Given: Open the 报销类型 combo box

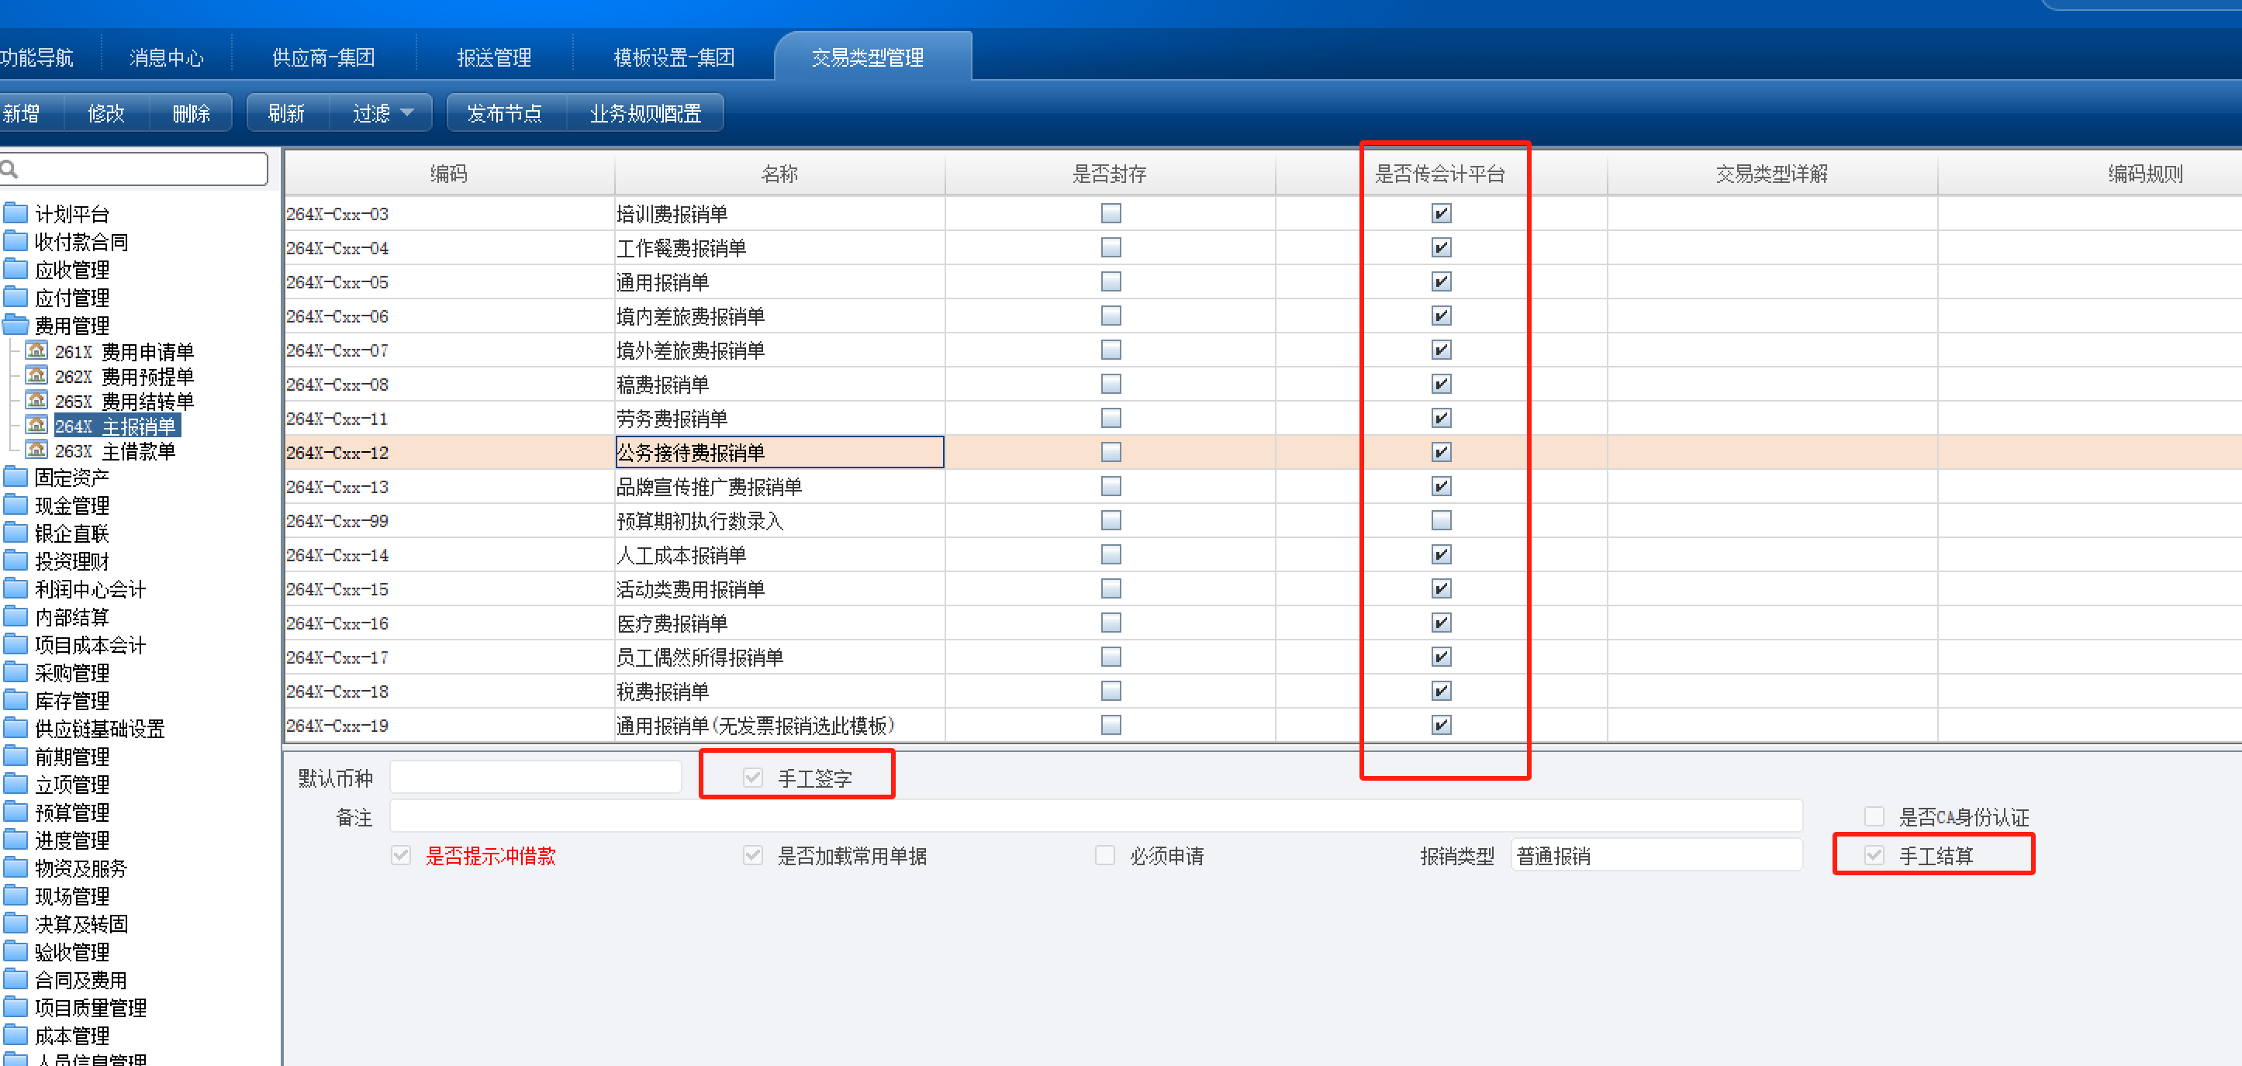Looking at the screenshot, I should (1656, 855).
